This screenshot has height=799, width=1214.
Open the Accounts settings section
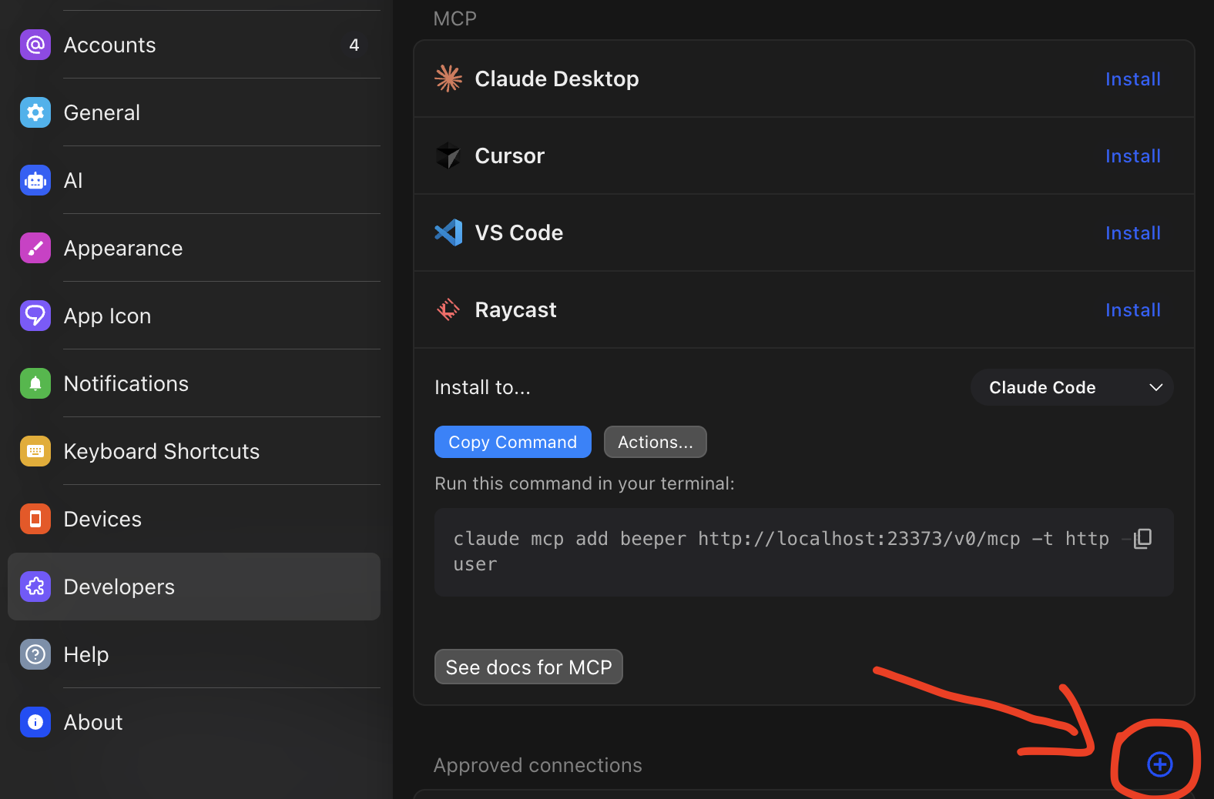(194, 45)
